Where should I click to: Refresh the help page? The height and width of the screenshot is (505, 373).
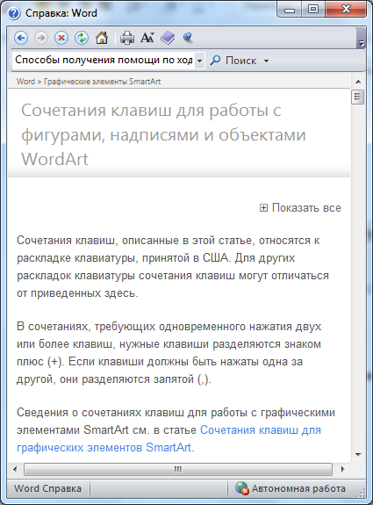82,38
